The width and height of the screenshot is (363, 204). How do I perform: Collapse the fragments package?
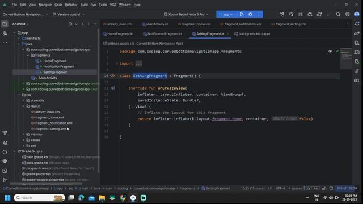tap(28, 56)
